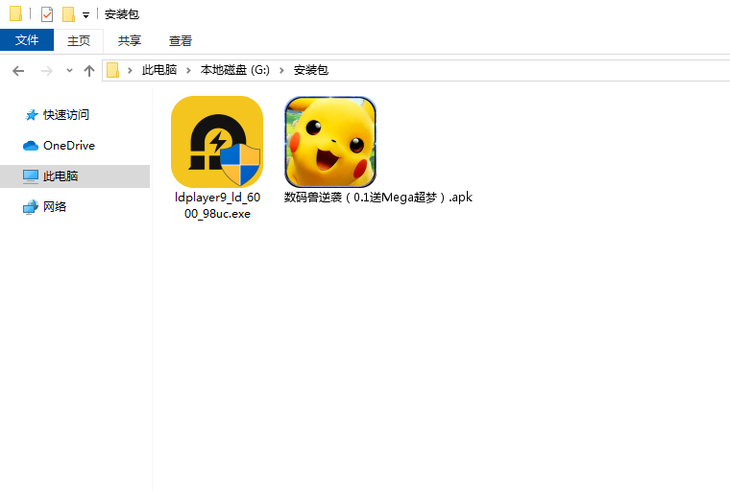Go up one folder level
The image size is (730, 491).
(89, 70)
